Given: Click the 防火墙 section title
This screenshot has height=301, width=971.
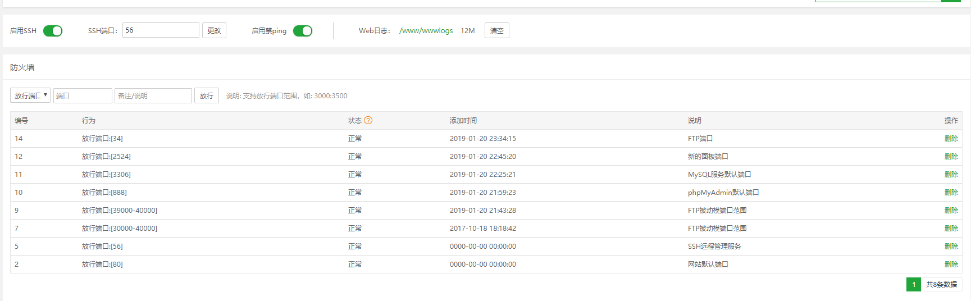Looking at the screenshot, I should (x=22, y=67).
